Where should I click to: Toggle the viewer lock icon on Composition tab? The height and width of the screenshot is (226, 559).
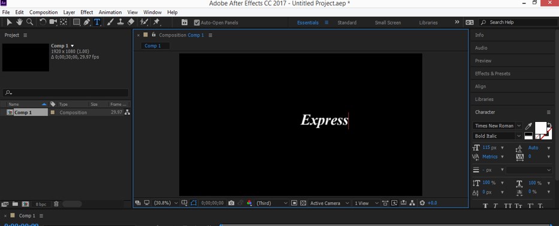pos(153,35)
